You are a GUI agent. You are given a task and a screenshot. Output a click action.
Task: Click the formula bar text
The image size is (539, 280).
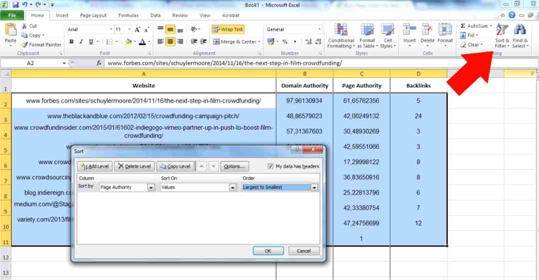coord(225,63)
